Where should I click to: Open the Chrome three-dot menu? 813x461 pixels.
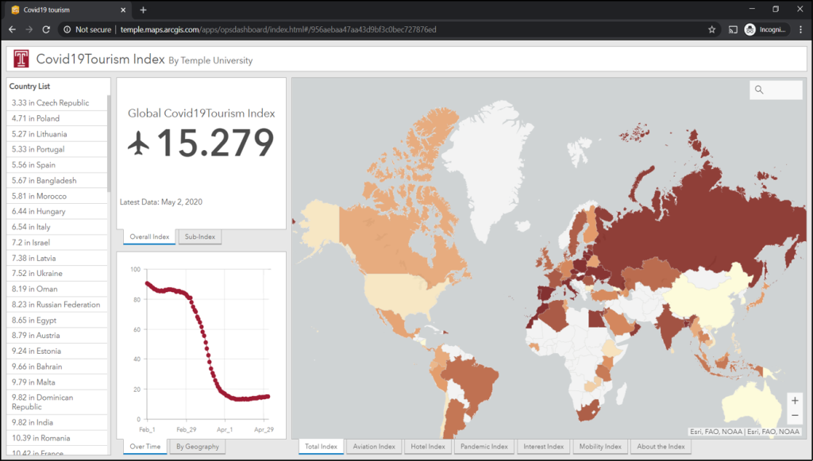801,29
